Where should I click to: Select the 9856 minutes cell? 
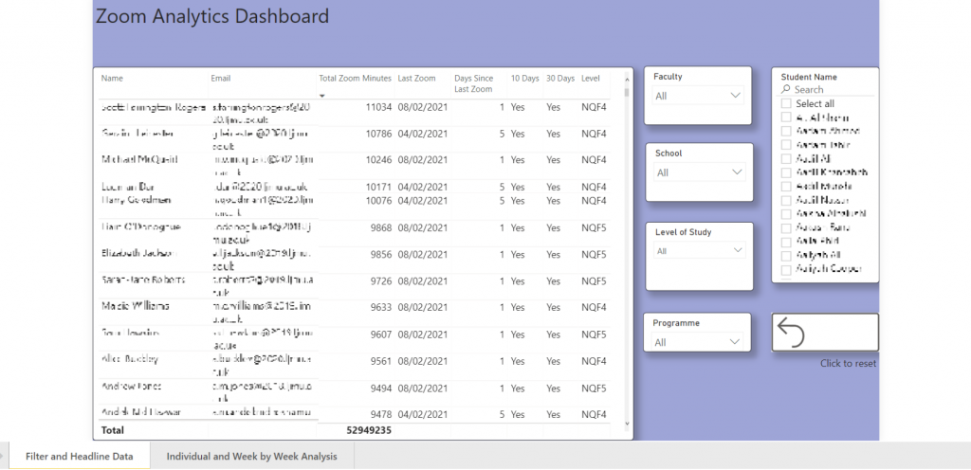[381, 254]
